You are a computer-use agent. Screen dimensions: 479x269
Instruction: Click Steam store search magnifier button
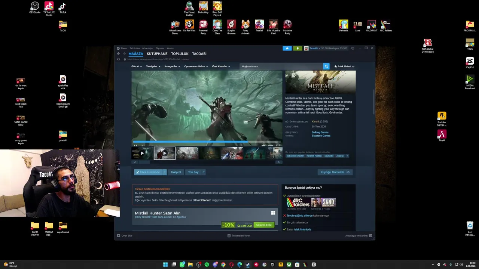(326, 66)
